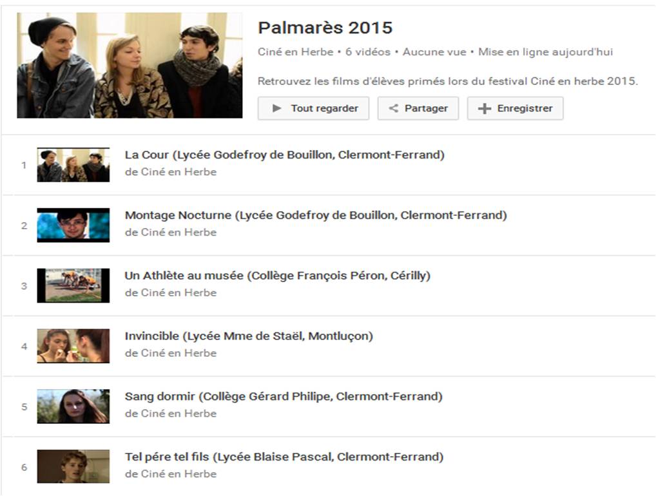Click the Tout regarder play button
This screenshot has height=496, width=656.
(313, 108)
